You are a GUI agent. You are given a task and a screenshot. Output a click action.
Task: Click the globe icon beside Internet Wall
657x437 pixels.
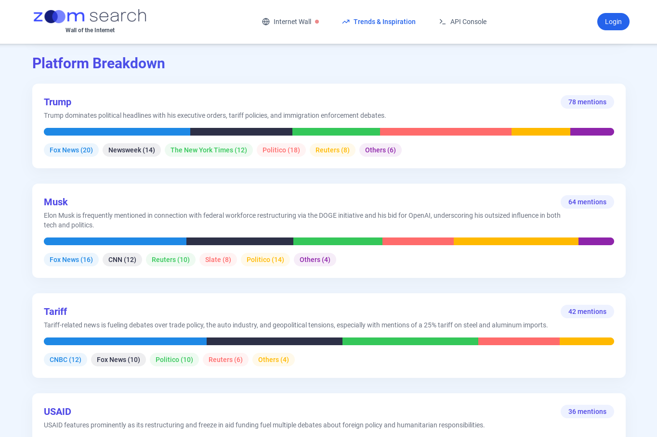[266, 22]
